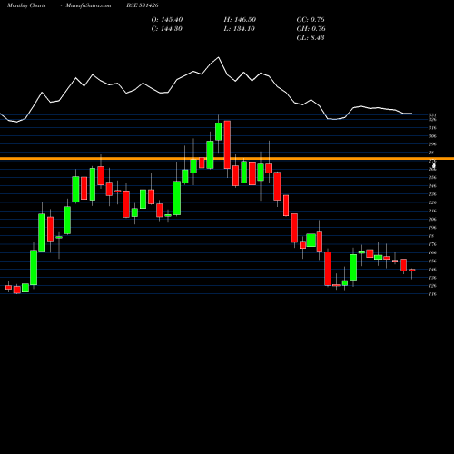Click the 'OH: 0.76' reading

pyautogui.click(x=311, y=29)
